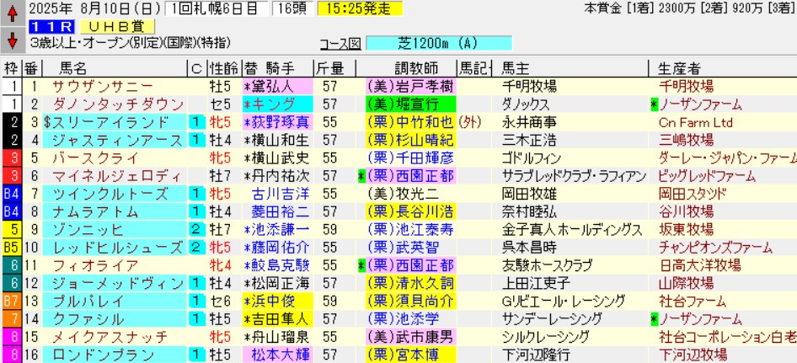Click the cyan C value for スリーアイランド
797x363 pixels.
pyautogui.click(x=195, y=122)
